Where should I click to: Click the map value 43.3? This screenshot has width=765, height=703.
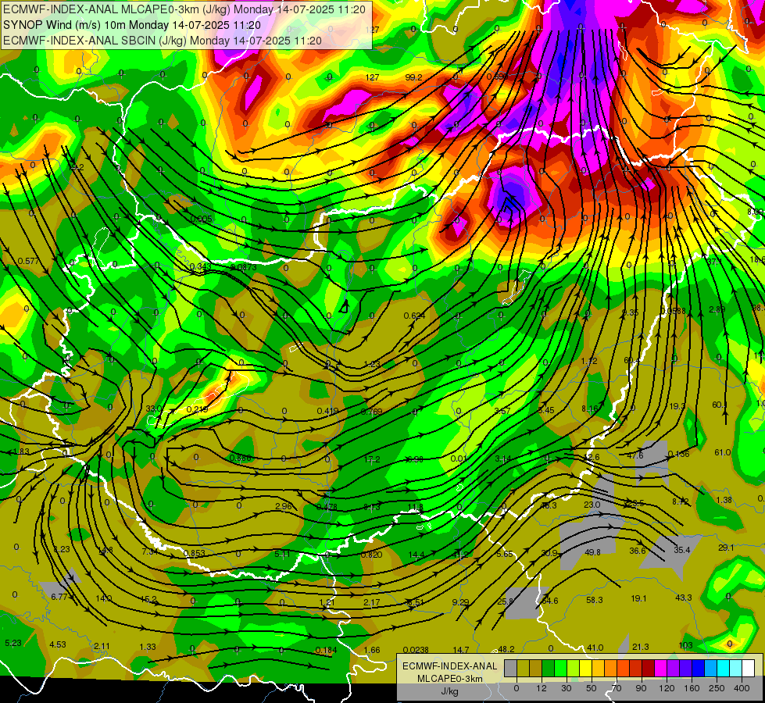683,597
